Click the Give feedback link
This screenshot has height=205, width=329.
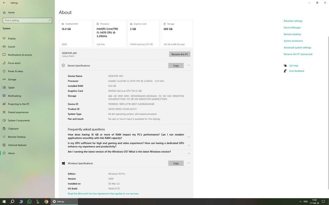click(x=296, y=71)
